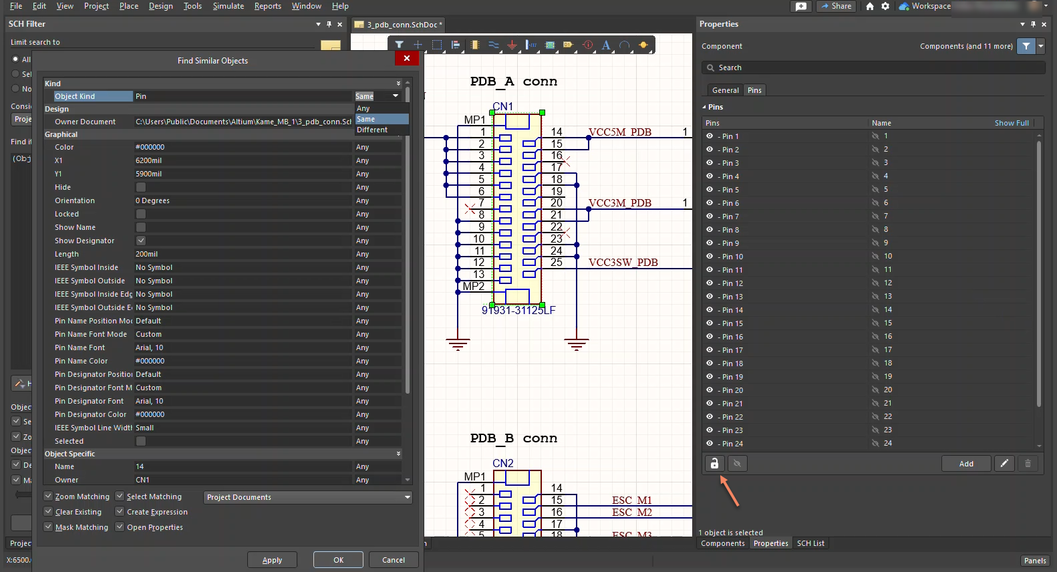
Task: Pick the GND power port tool
Action: click(x=512, y=45)
